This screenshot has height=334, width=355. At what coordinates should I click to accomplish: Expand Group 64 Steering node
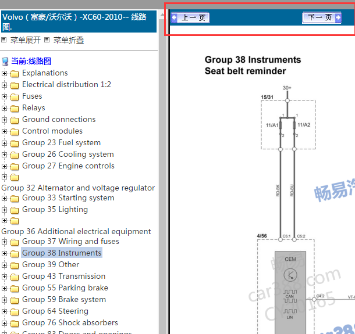4,311
